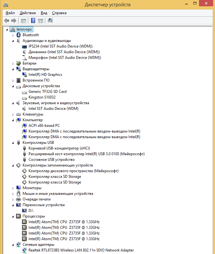Image resolution: width=215 pixels, height=254 pixels.
Task: Click the IPS234 audio device icon
Action: click(x=24, y=47)
